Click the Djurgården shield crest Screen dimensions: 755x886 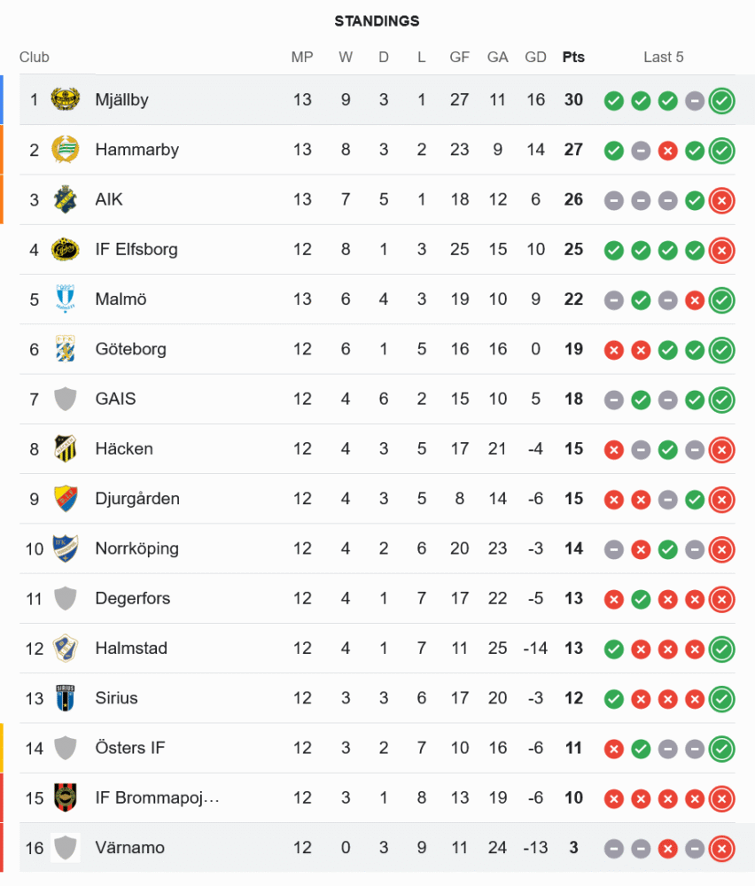[x=66, y=499]
